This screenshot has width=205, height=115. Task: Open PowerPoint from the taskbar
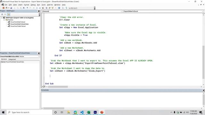102,112
